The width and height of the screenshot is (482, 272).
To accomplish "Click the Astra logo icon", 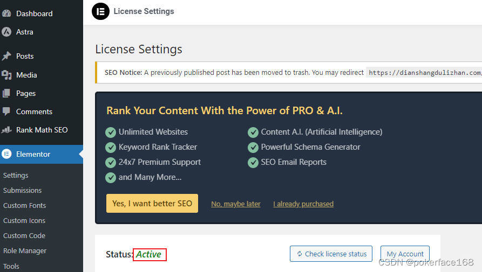I will click(x=6, y=32).
